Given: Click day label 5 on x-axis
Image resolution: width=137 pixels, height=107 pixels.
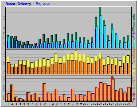Looking at the screenshot, I should tap(24, 104).
